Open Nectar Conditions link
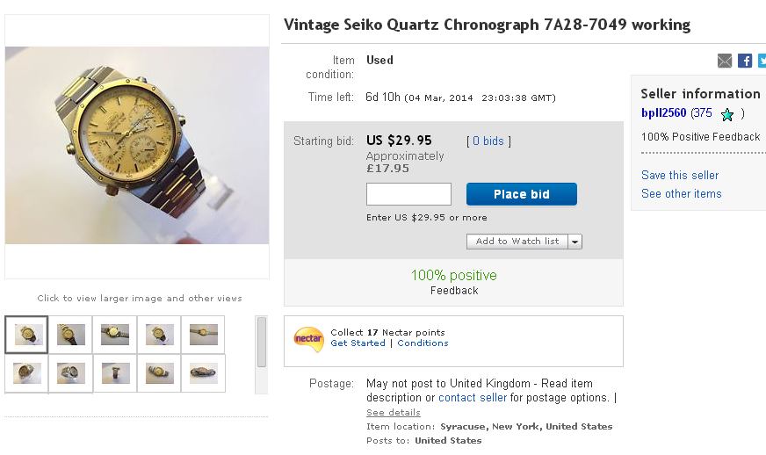Image resolution: width=766 pixels, height=455 pixels. pyautogui.click(x=423, y=343)
